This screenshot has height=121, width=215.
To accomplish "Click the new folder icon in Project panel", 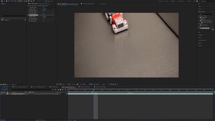I will click(3, 84).
